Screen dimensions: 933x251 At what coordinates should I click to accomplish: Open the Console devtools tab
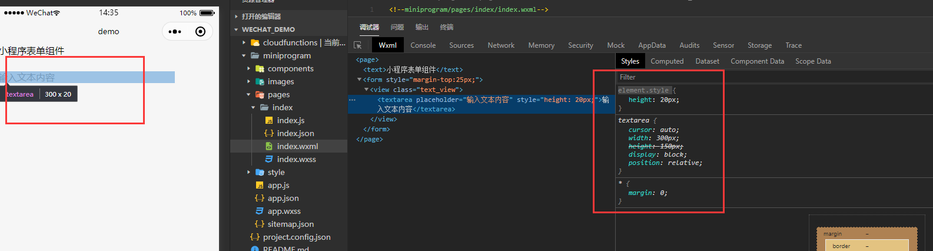(423, 45)
